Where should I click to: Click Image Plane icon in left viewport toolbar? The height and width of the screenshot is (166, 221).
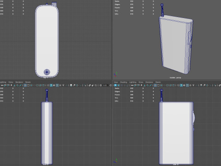coord(14,85)
